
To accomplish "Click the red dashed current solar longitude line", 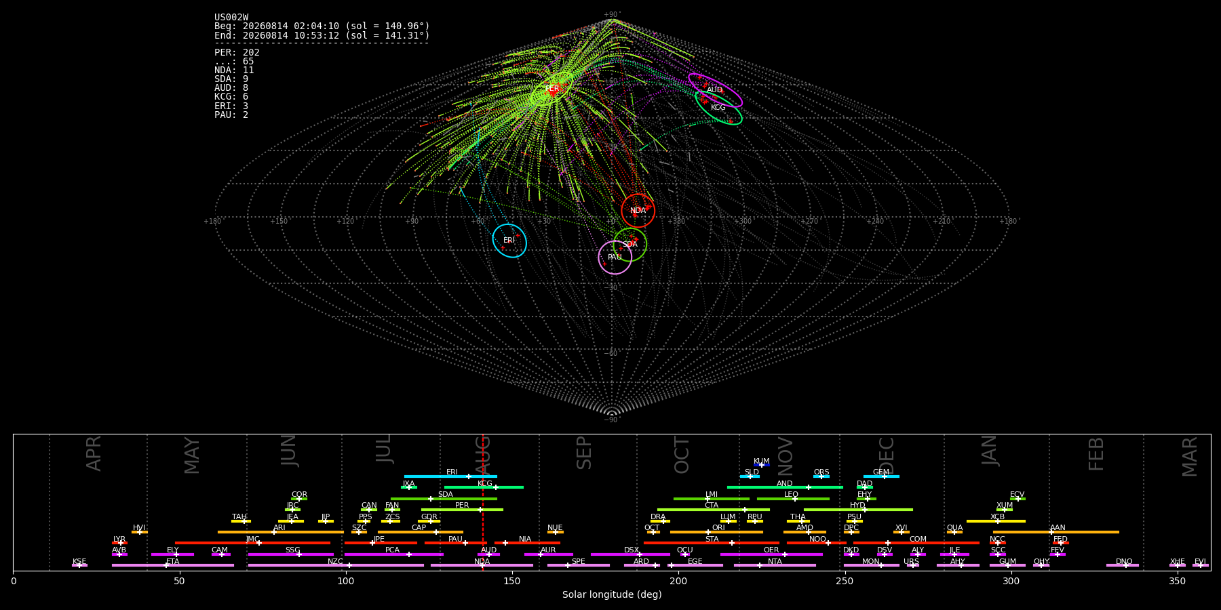I will 482,502.
